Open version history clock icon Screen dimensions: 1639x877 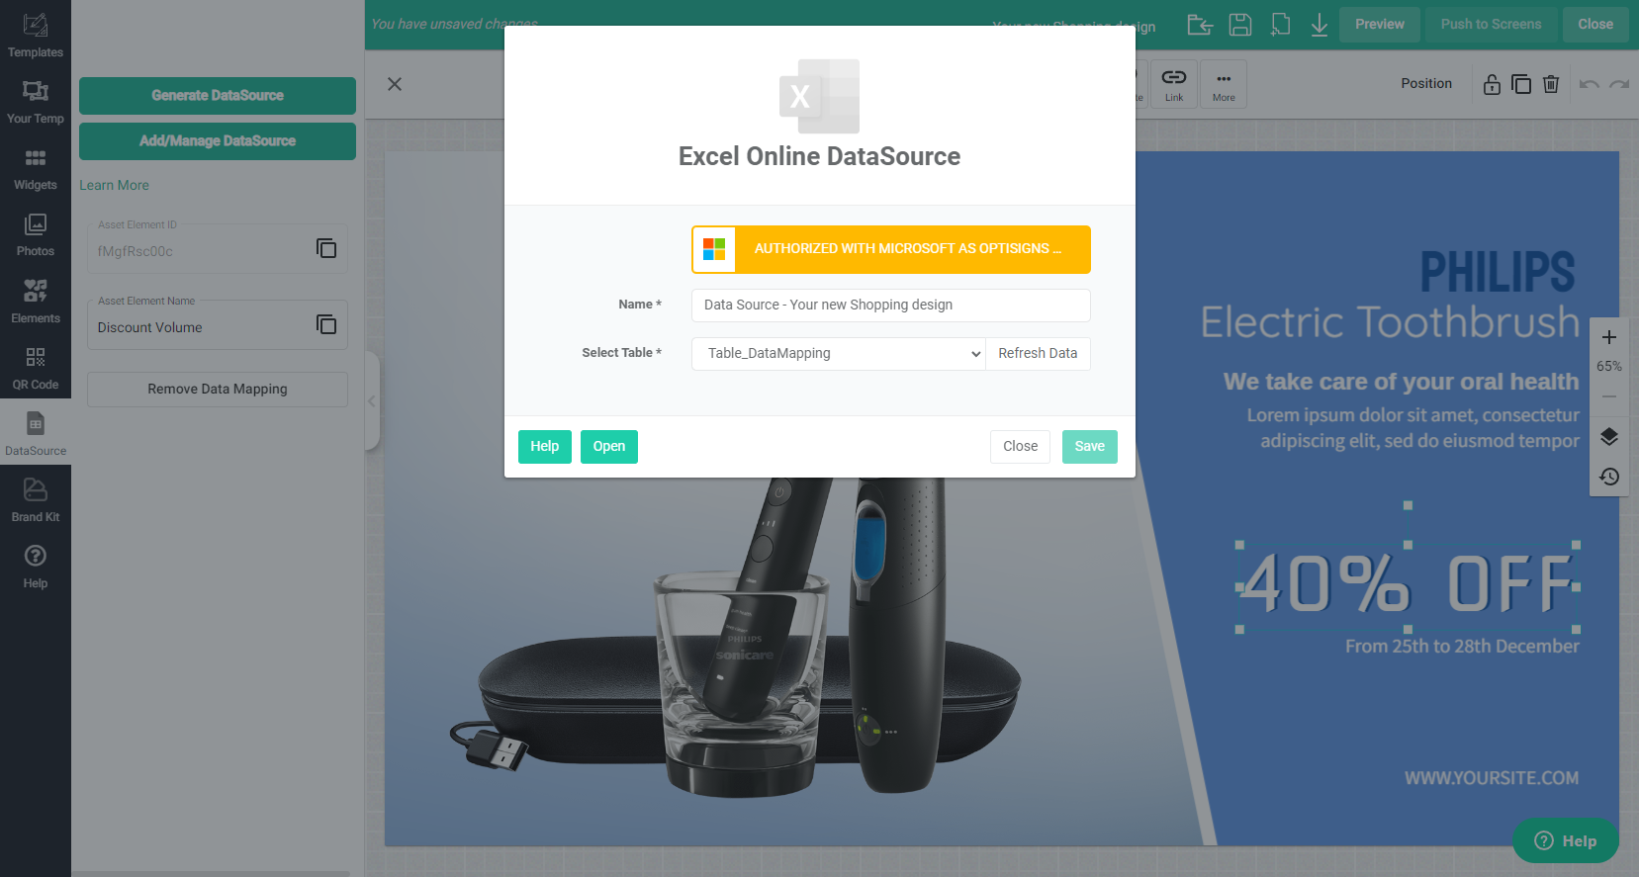tap(1608, 477)
